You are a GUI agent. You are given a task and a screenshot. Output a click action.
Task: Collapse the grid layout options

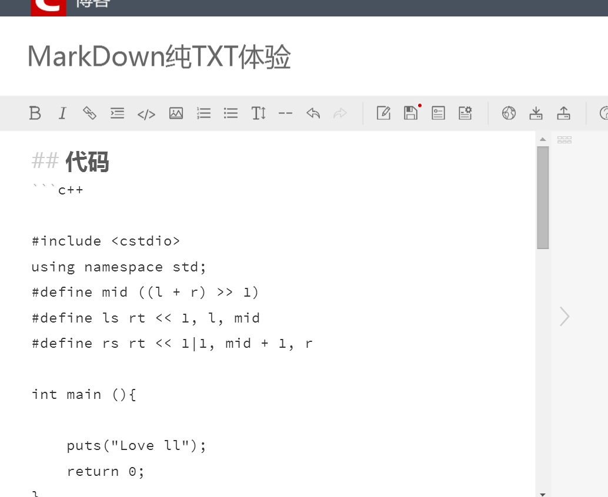564,139
